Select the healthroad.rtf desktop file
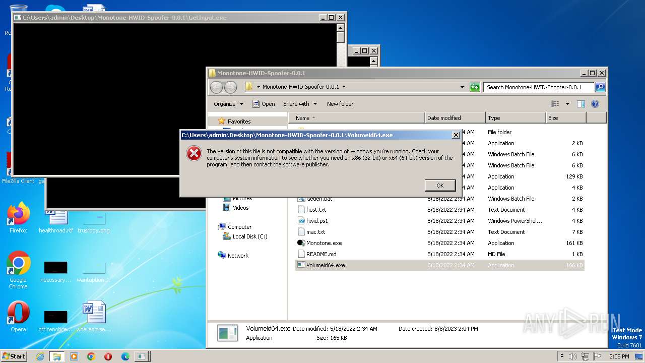Viewport: 645px width, 363px height. click(x=56, y=222)
